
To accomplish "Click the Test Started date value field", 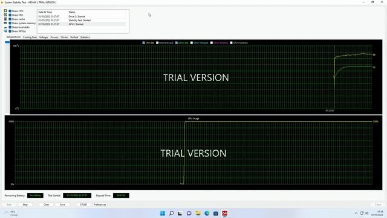I will point(77,196).
